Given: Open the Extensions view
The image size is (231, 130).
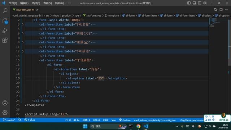Looking at the screenshot, I should [x=5, y=40].
